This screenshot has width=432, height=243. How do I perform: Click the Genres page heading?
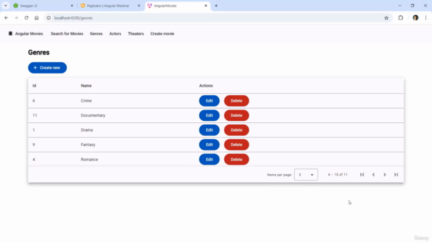tap(39, 53)
